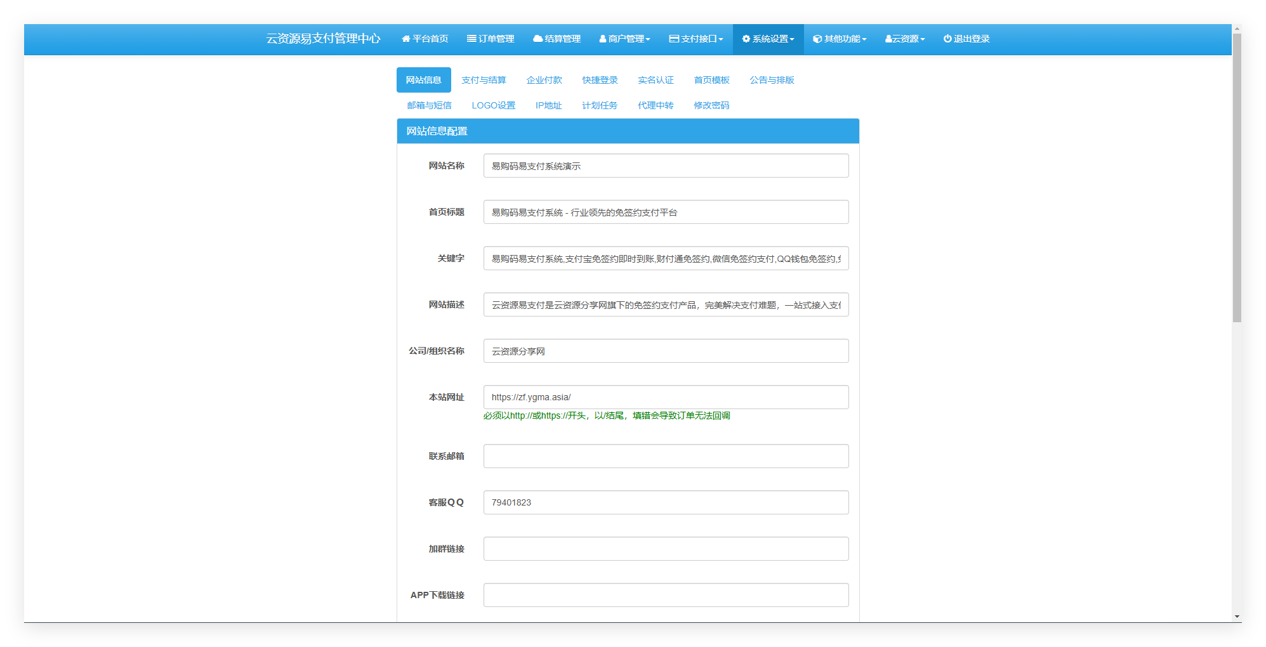Switch to the 支付与结算 tab

point(484,80)
